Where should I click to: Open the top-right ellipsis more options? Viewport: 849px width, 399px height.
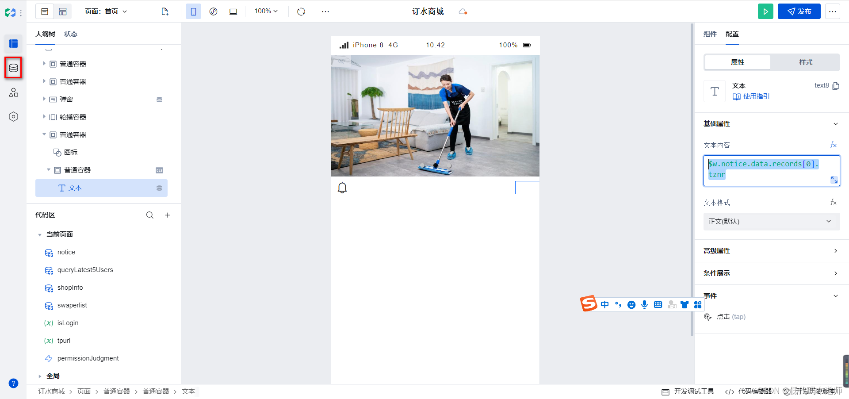point(833,12)
